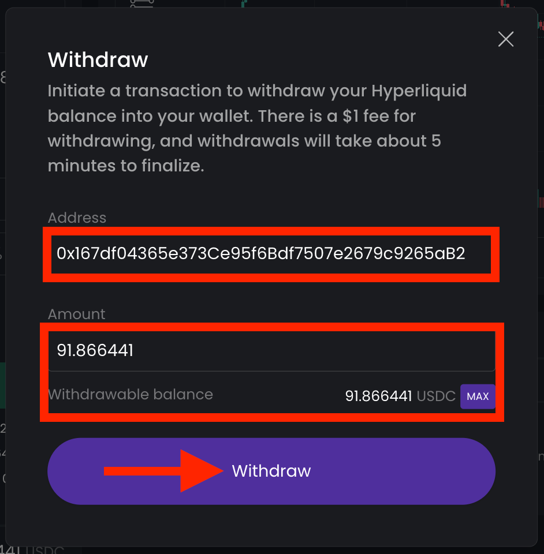
Task: Click the drawing tool icon above dialog
Action: coord(141,3)
